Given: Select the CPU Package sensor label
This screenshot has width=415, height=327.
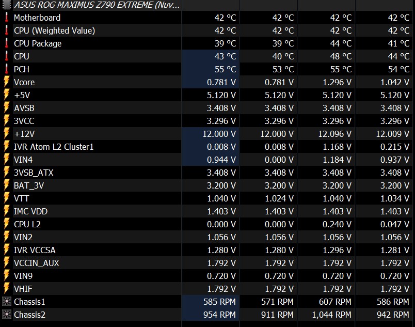Looking at the screenshot, I should [x=38, y=43].
